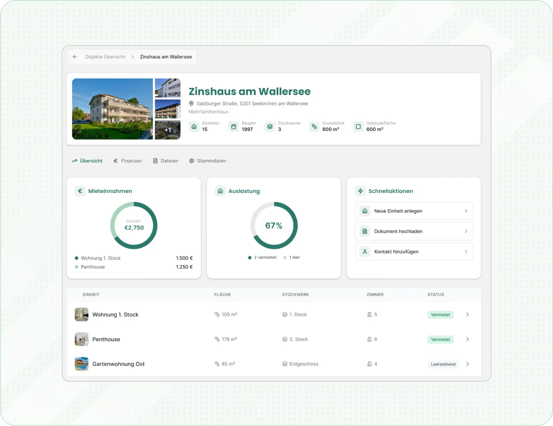Click Dokument hochladen quick action

pyautogui.click(x=414, y=232)
